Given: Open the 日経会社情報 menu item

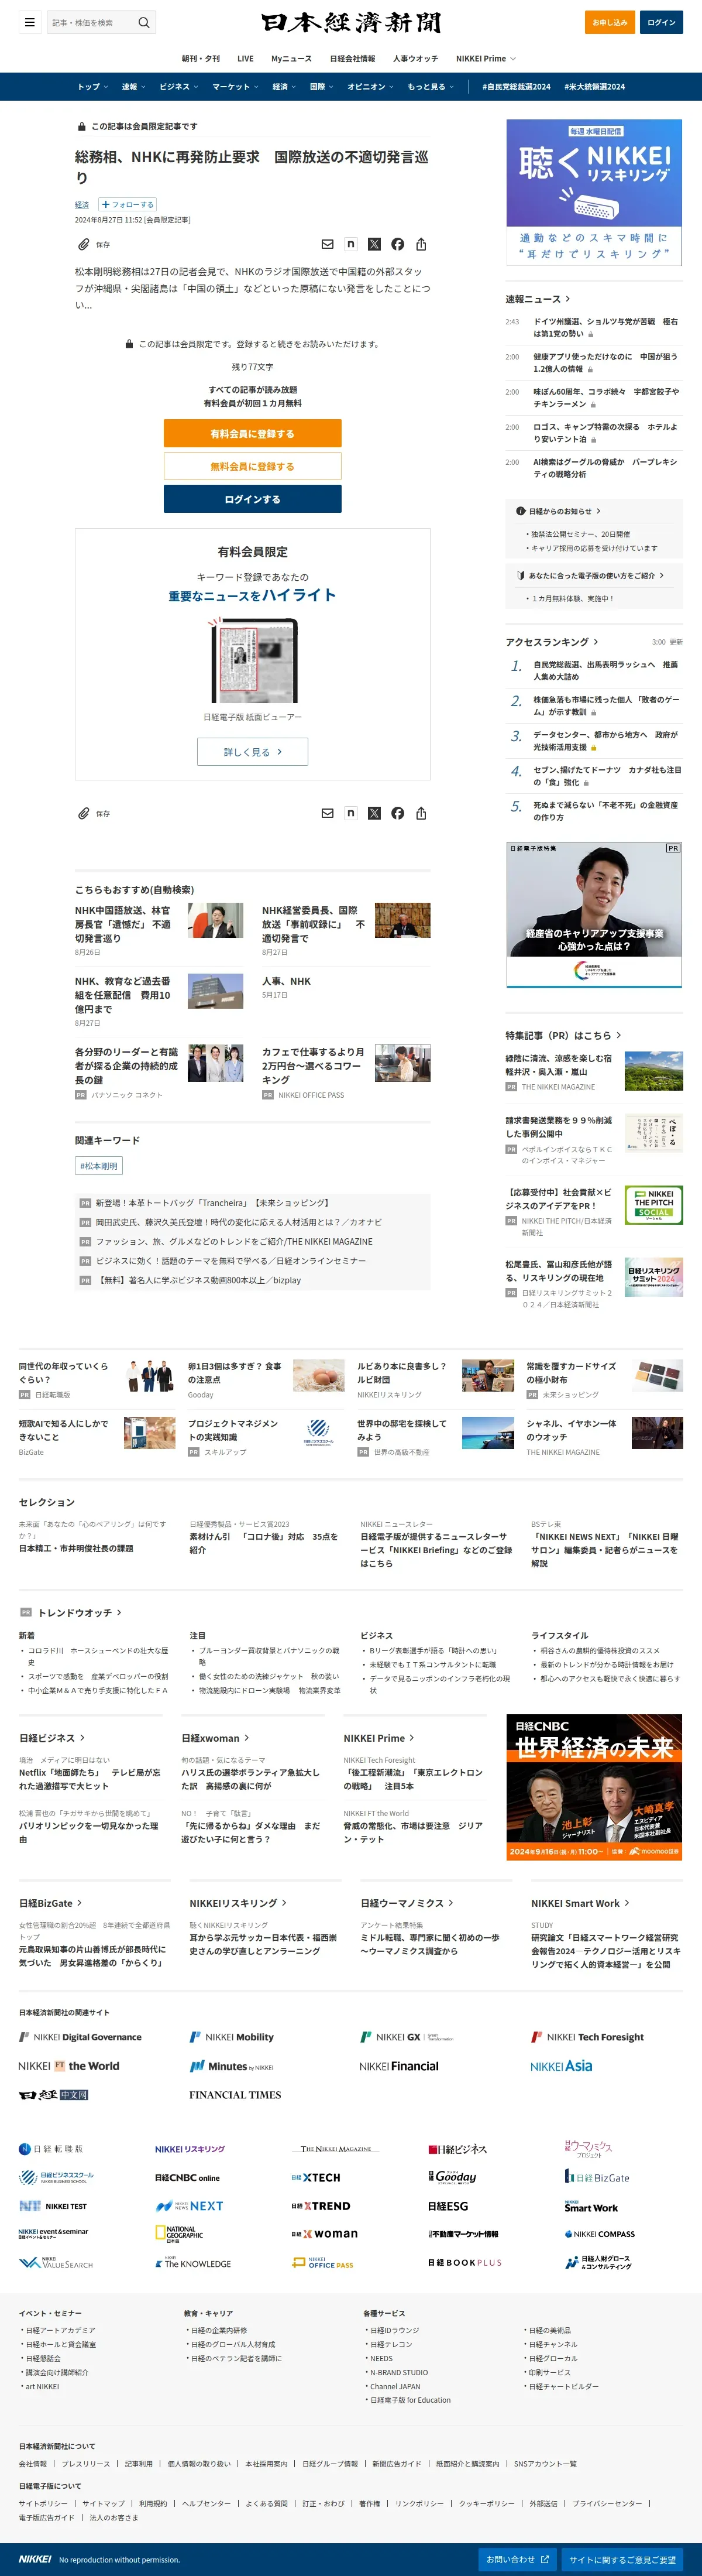Looking at the screenshot, I should (x=353, y=59).
